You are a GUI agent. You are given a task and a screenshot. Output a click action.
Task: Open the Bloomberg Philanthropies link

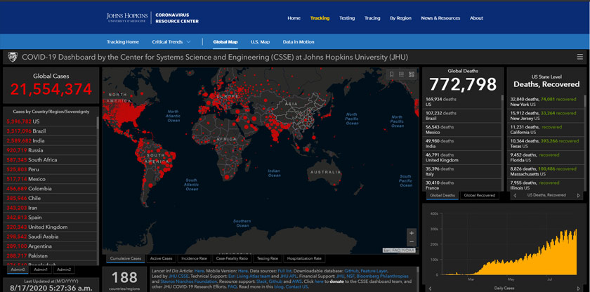[x=382, y=277]
